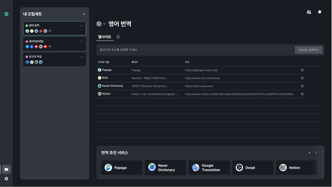Click the +1 badge in 영어 번역 card
The image size is (332, 187).
50,31
